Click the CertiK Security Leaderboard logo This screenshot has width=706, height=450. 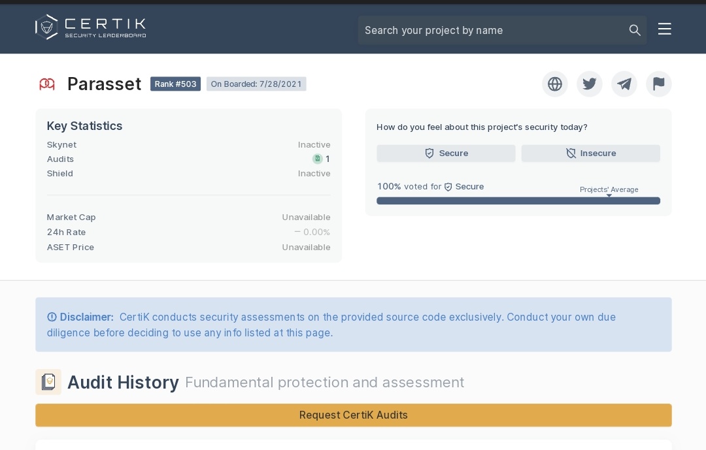point(91,27)
